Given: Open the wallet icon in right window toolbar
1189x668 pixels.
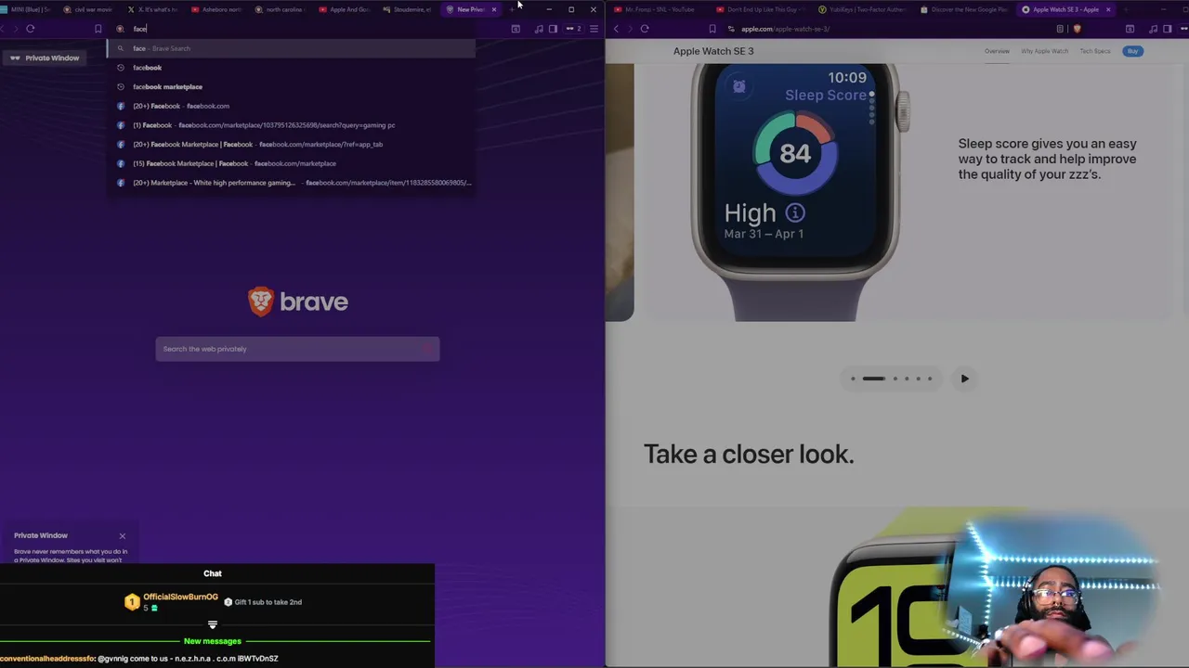Looking at the screenshot, I should point(1130,29).
